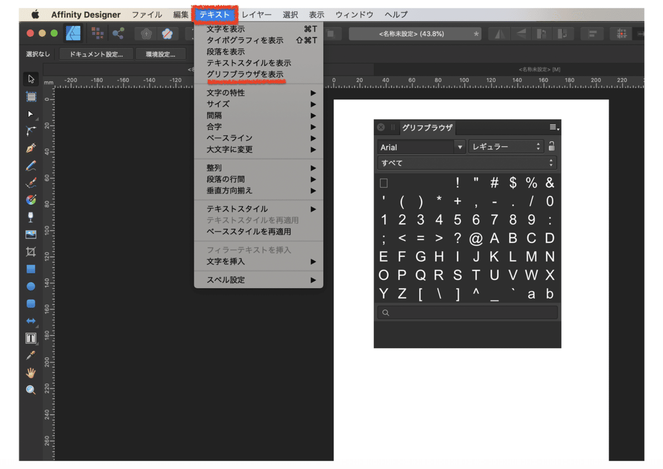Open the すべて glyph subset dropdown
This screenshot has width=663, height=469.
(467, 163)
